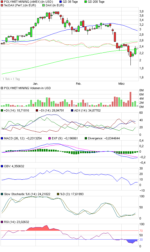Image resolution: width=150 pixels, height=252 pixels.
Task: Click the tallest red volume bar in März
Action: pos(130,99)
